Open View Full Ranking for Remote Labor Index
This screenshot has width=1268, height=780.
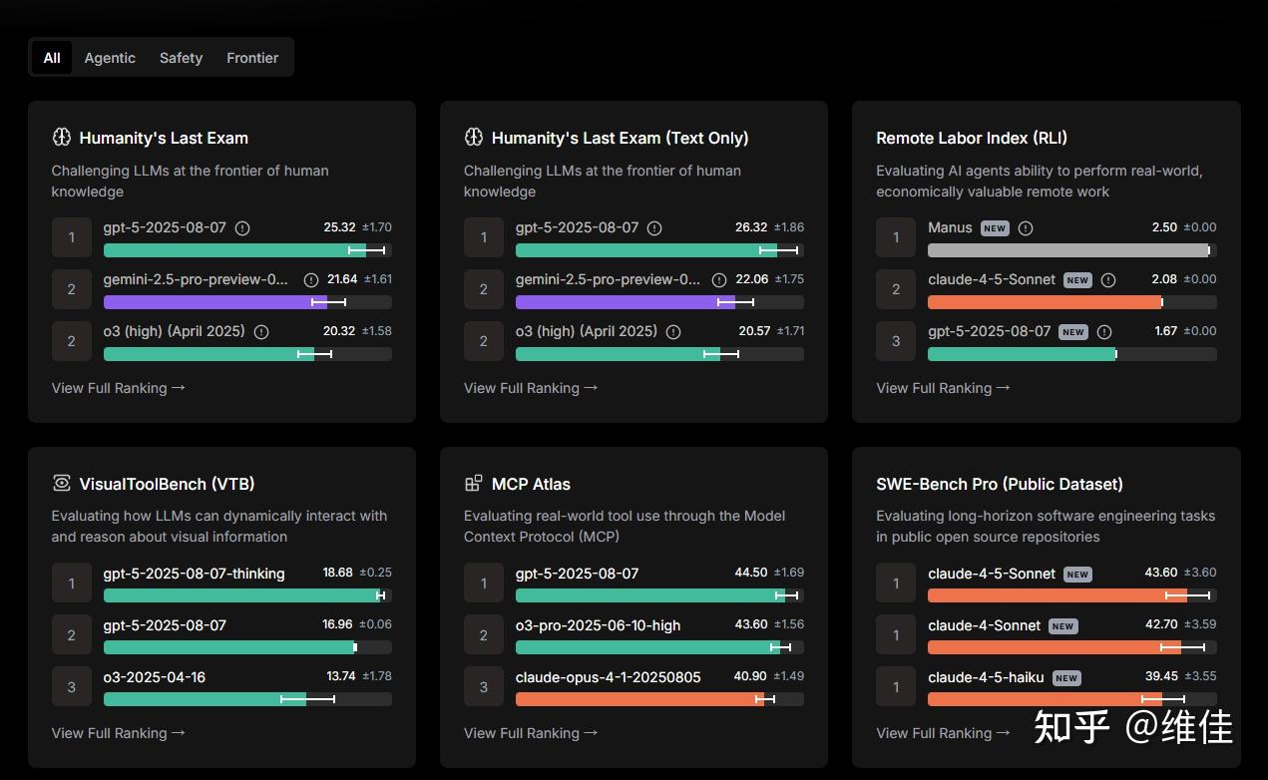(x=943, y=388)
